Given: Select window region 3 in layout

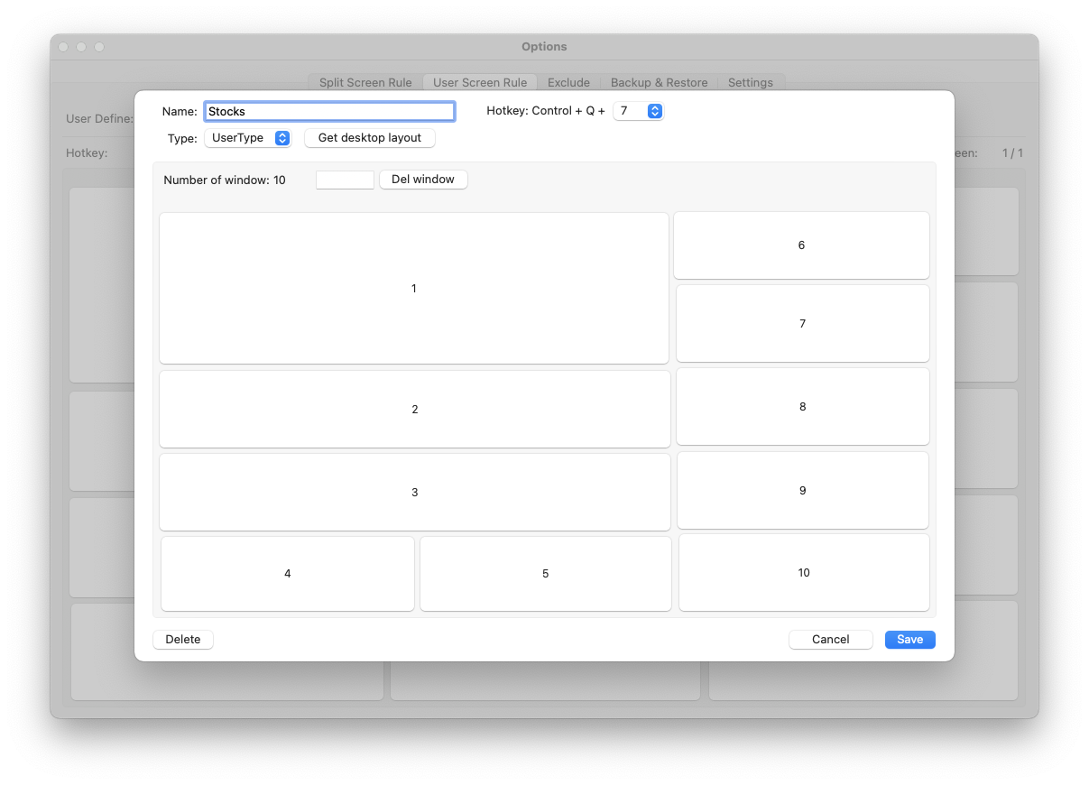Looking at the screenshot, I should point(414,492).
